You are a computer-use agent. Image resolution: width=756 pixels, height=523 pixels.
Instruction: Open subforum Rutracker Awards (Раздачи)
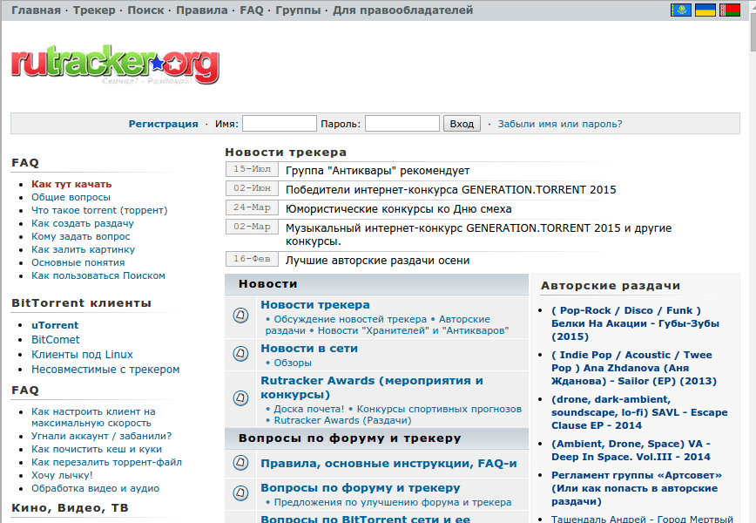343,420
